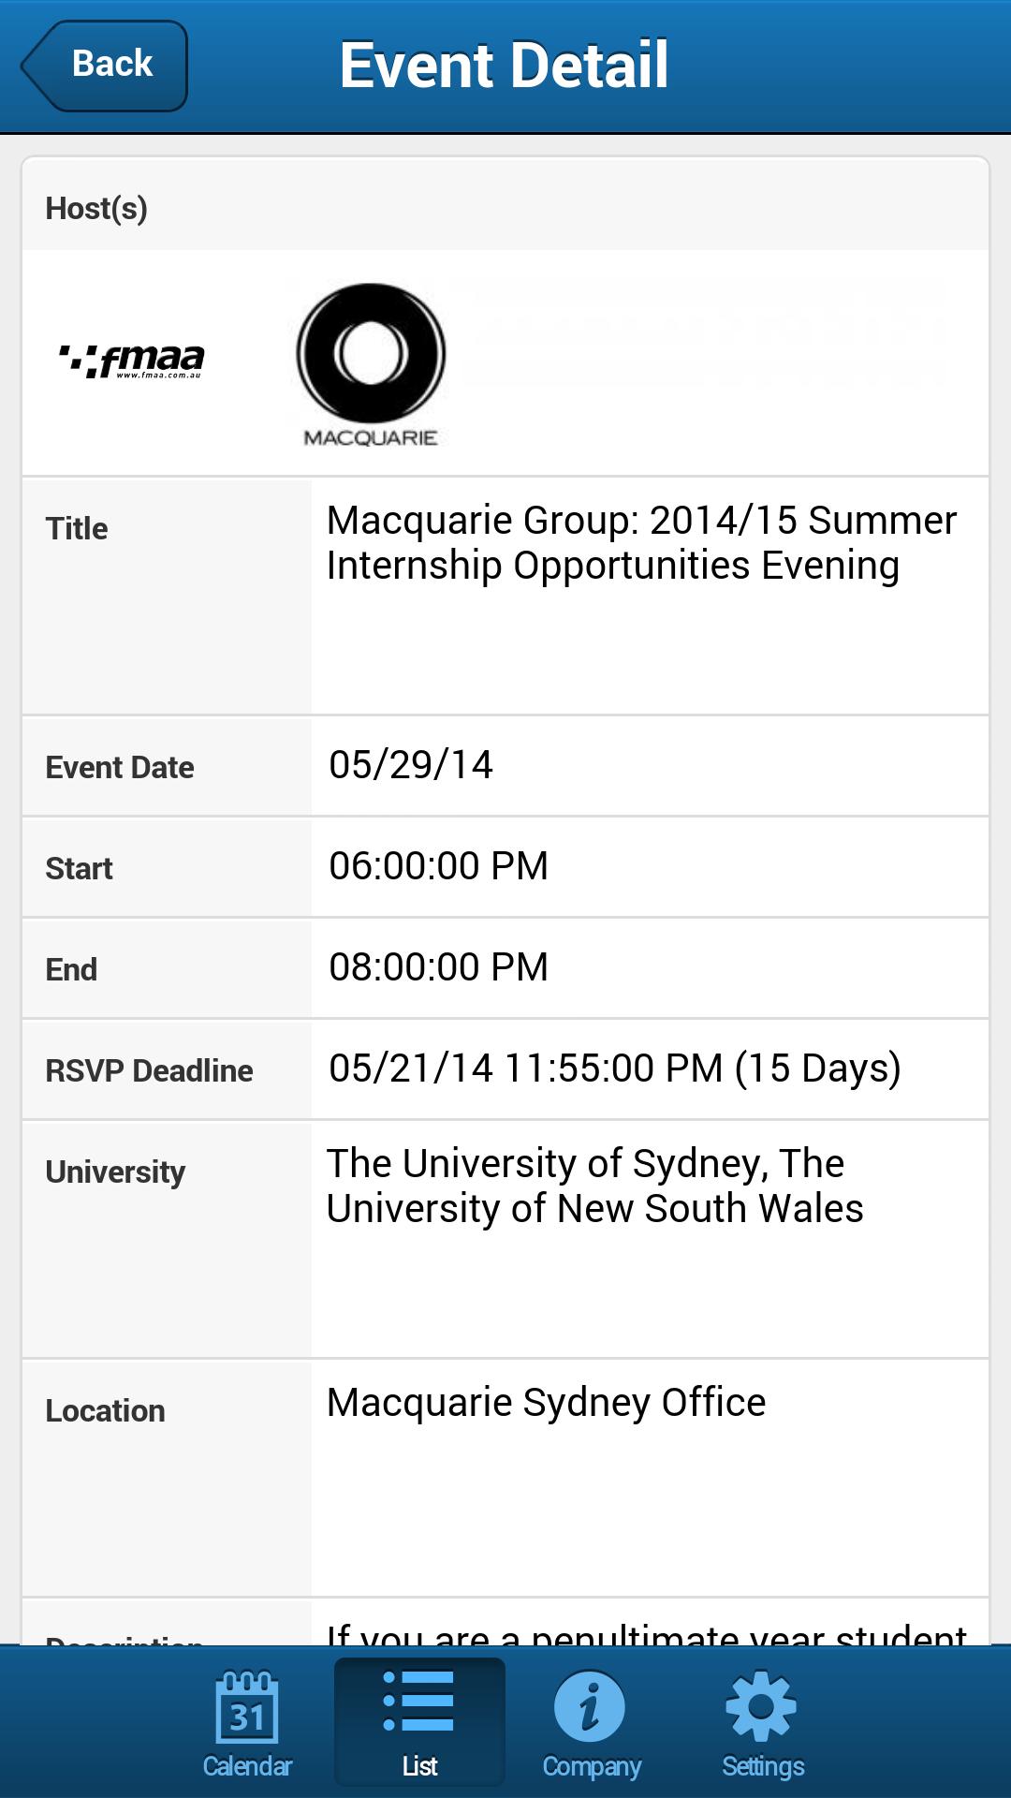
Task: Tap the fmaa host logo
Action: (132, 361)
